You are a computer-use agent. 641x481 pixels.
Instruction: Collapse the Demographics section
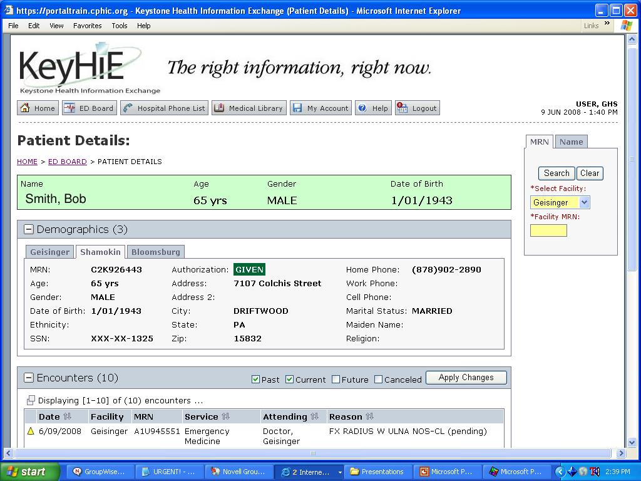point(29,229)
